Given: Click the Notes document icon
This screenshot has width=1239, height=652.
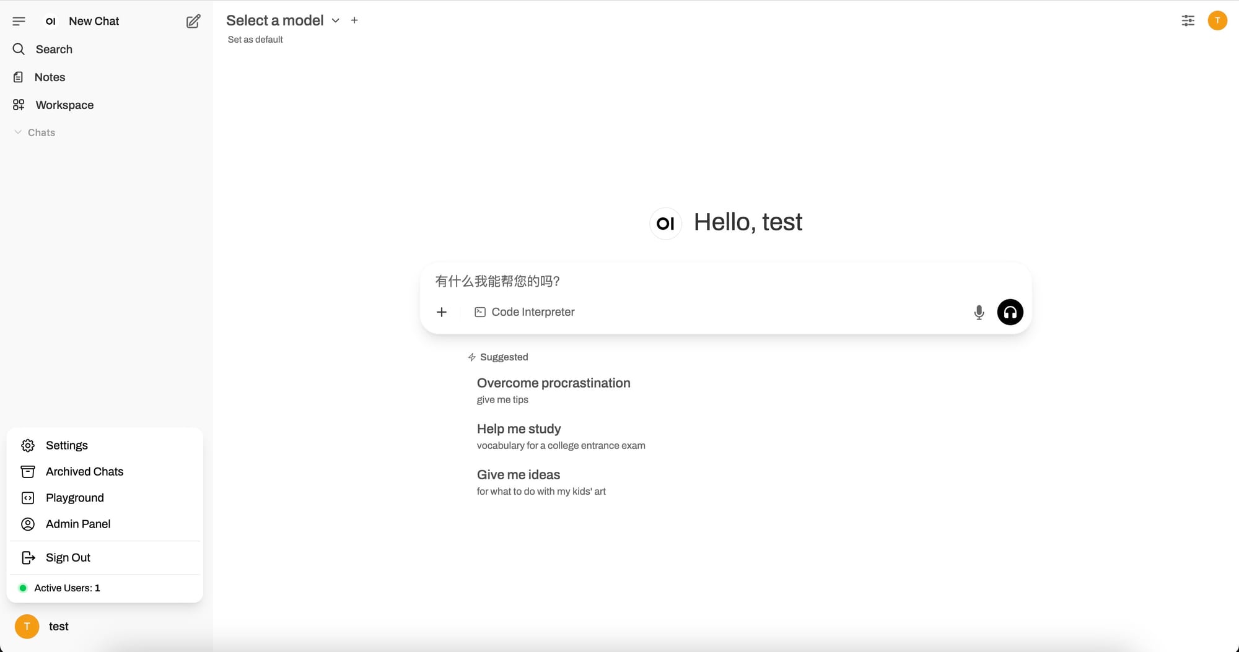Looking at the screenshot, I should 19,77.
